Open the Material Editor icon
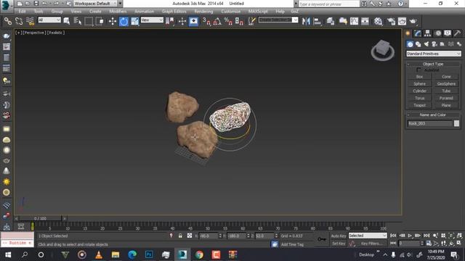The height and width of the screenshot is (261, 465). 378,21
